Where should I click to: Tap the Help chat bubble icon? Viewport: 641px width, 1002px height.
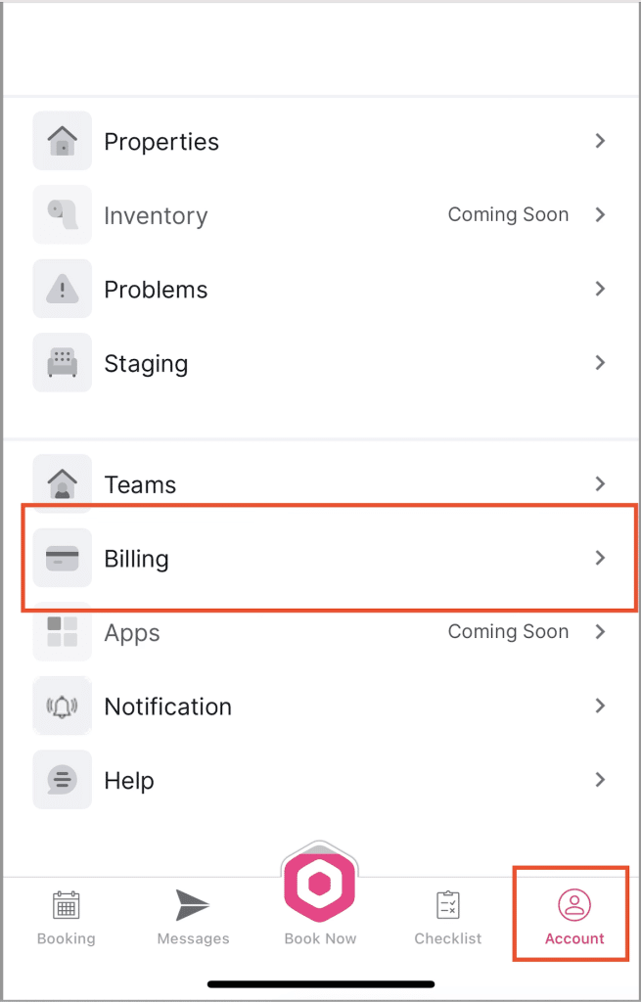coord(62,780)
